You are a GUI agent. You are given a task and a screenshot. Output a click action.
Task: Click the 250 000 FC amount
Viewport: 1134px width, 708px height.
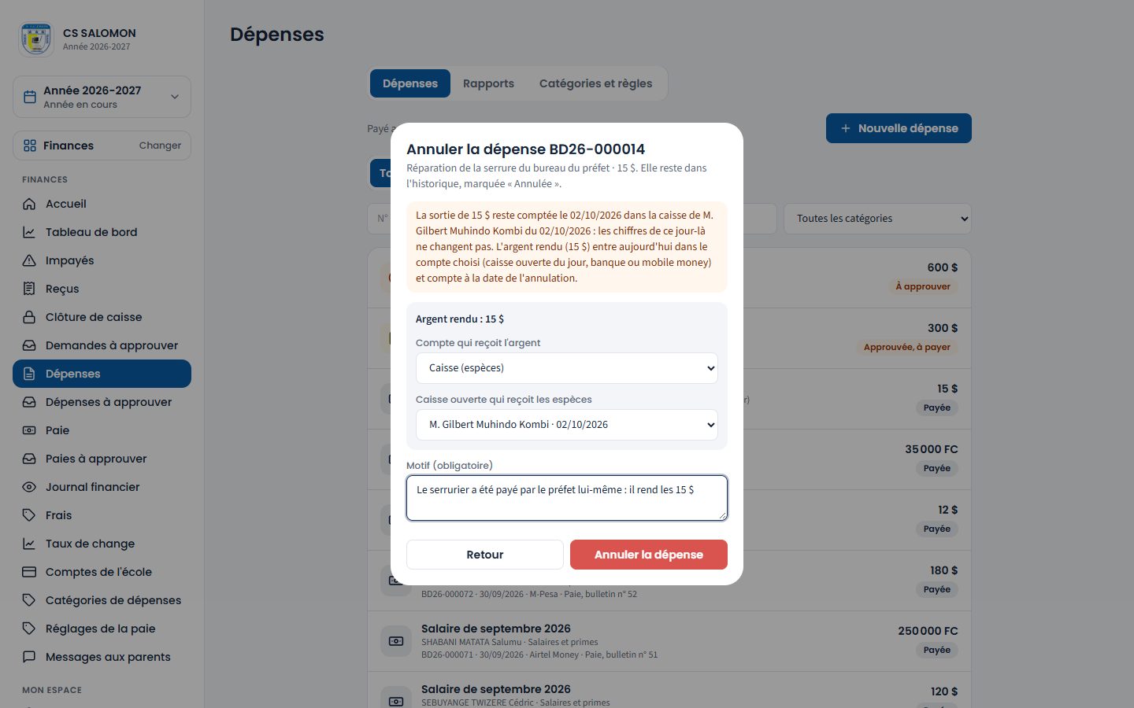pyautogui.click(x=928, y=631)
